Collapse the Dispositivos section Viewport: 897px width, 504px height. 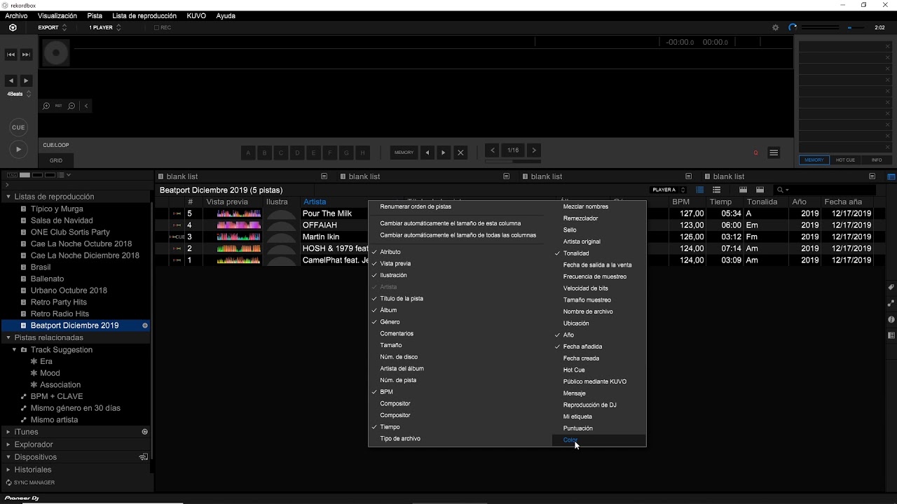point(8,457)
